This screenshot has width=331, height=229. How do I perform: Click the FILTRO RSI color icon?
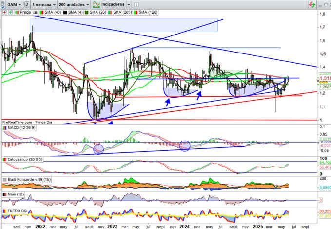5,211
